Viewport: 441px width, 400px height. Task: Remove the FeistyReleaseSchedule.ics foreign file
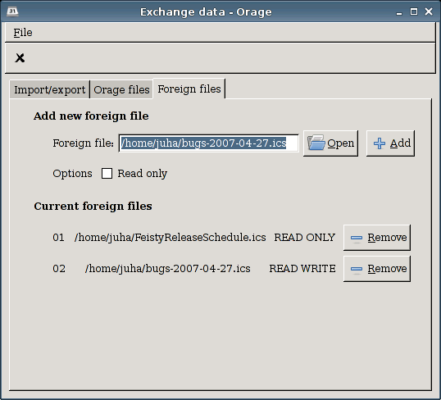377,238
